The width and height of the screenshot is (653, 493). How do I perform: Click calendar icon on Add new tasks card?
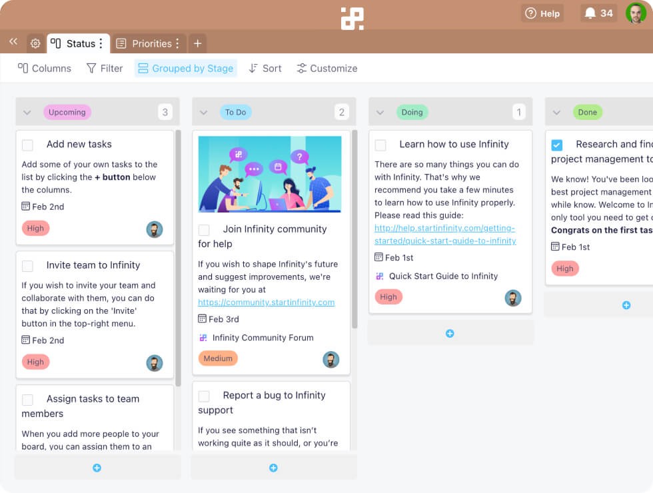click(x=26, y=206)
